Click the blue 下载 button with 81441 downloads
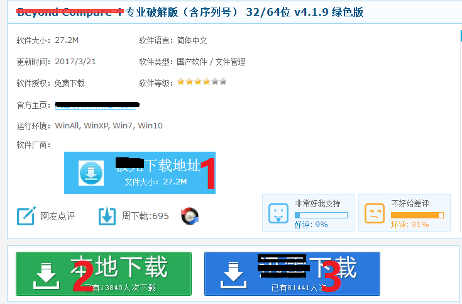This screenshot has height=304, width=462. coord(292,274)
